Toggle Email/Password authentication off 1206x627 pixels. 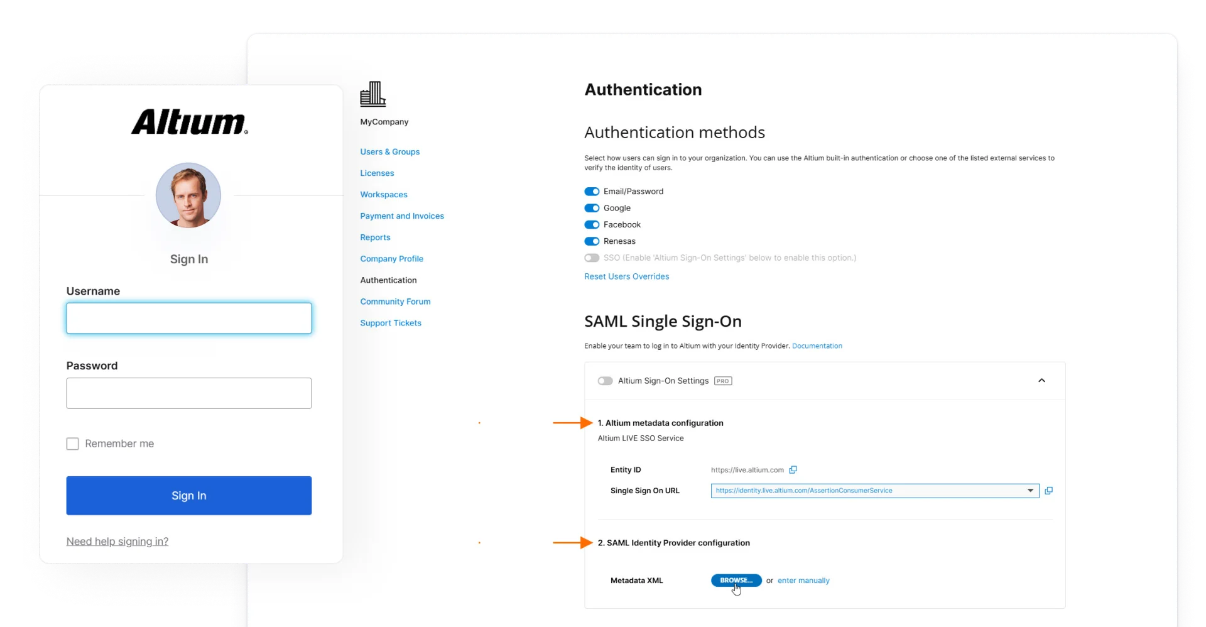tap(592, 192)
